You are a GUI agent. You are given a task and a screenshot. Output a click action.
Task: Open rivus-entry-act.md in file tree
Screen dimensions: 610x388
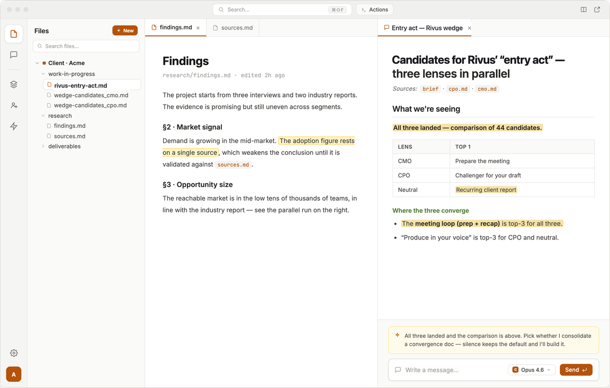[92, 85]
